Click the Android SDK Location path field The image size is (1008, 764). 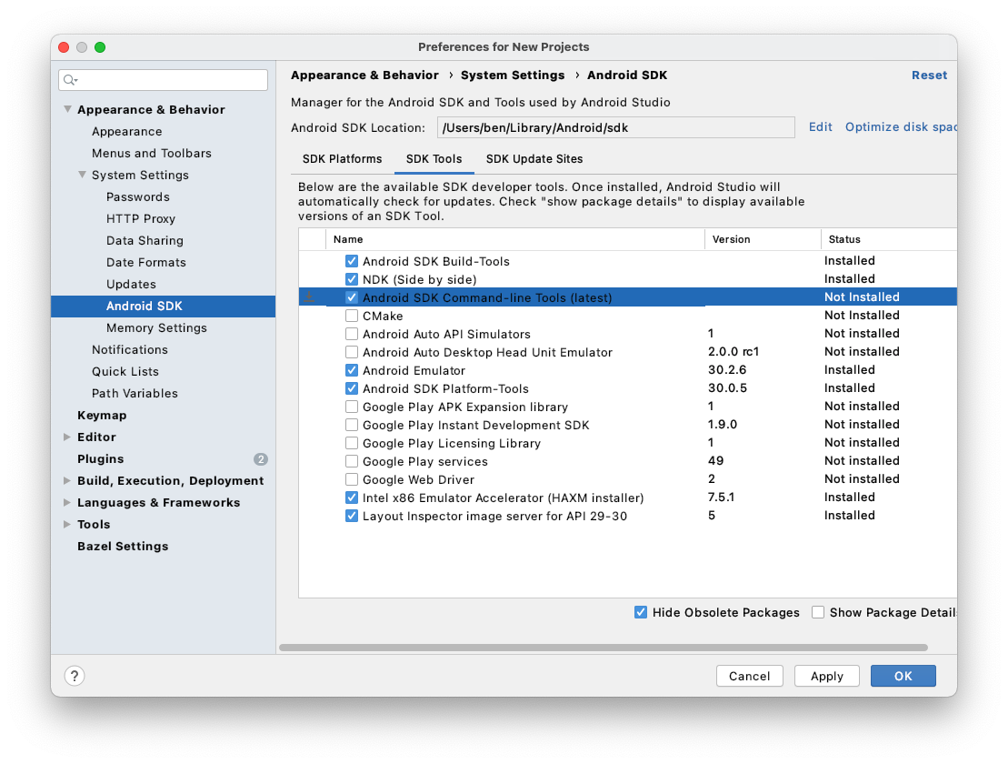[x=616, y=127]
